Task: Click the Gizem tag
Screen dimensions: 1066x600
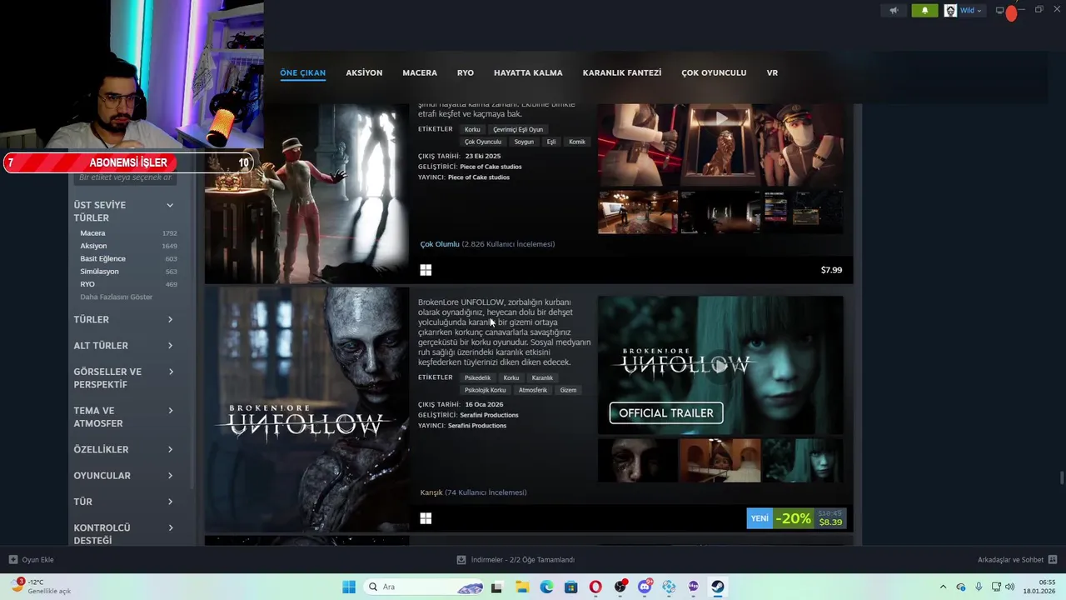Action: coord(568,390)
